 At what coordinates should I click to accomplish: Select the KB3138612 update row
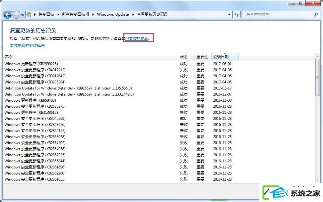pos(159,112)
